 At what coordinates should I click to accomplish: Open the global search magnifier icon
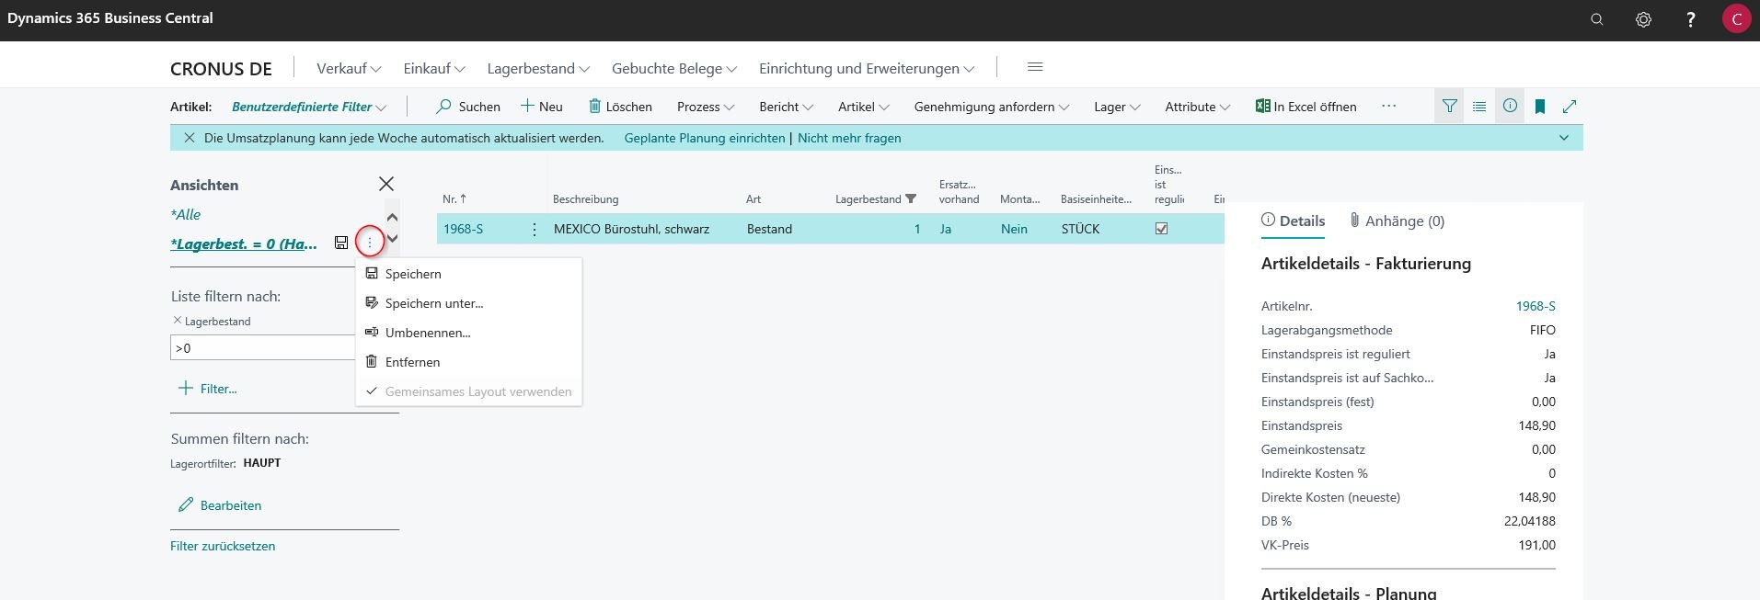1597,19
